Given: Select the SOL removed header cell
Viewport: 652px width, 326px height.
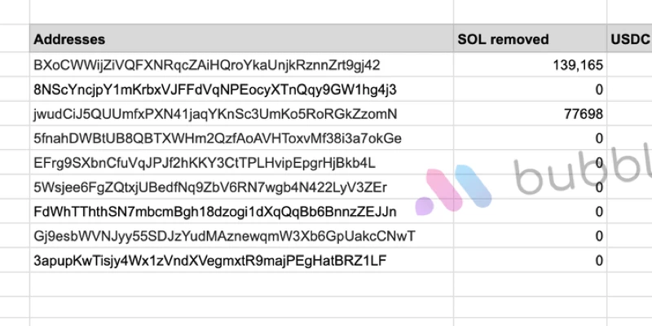Looking at the screenshot, I should pos(530,38).
